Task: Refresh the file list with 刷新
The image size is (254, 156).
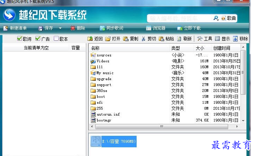Action: click(x=184, y=39)
